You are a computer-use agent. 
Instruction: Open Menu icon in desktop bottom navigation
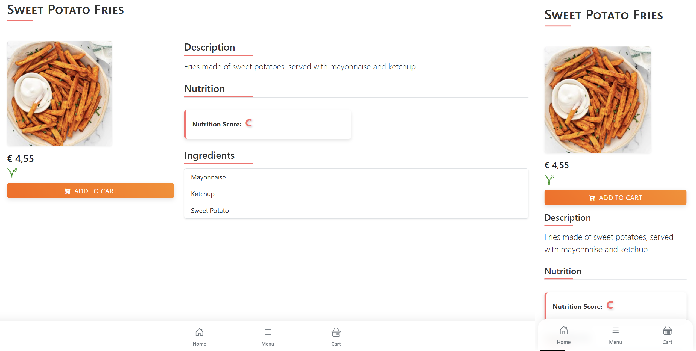pyautogui.click(x=268, y=332)
